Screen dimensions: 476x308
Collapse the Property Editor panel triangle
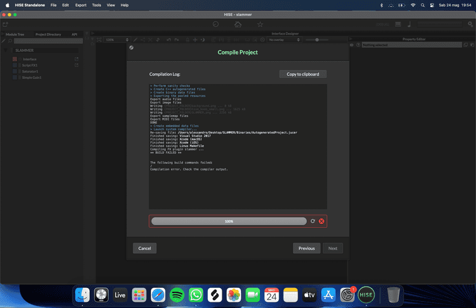(x=351, y=39)
